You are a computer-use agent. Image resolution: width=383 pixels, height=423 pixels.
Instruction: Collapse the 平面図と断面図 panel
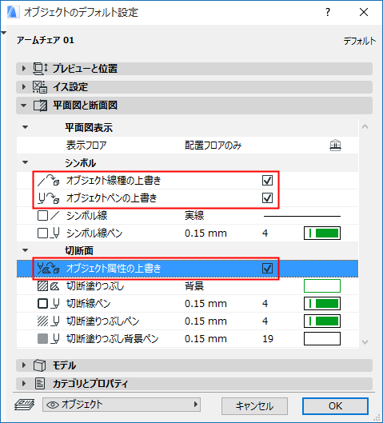click(24, 106)
